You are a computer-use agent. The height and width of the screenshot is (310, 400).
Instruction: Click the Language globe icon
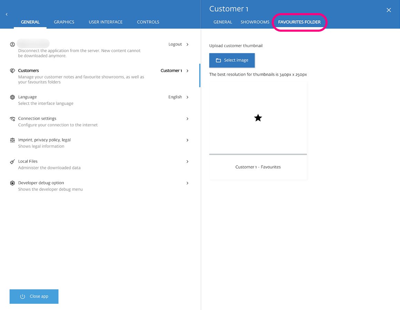coord(12,97)
